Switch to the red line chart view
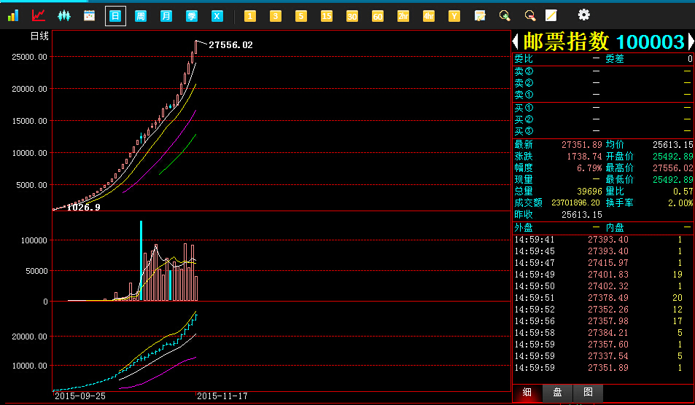Screen dimensions: 695x405 (39, 15)
